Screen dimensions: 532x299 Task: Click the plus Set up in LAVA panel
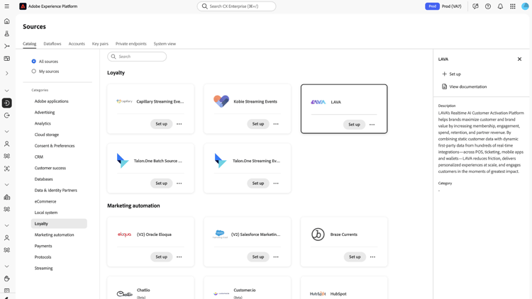(x=452, y=74)
